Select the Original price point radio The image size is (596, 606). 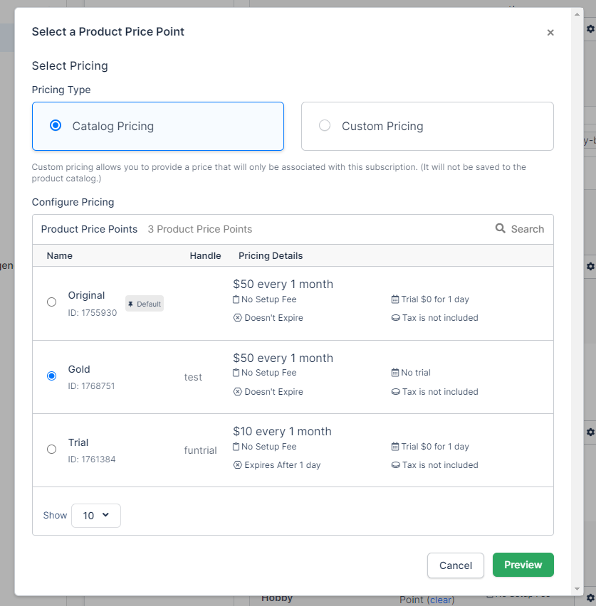pos(51,302)
